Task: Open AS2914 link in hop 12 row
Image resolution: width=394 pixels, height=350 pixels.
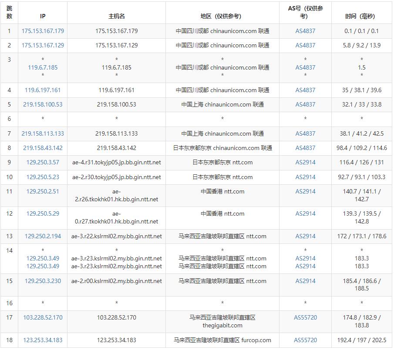Action: (305, 213)
